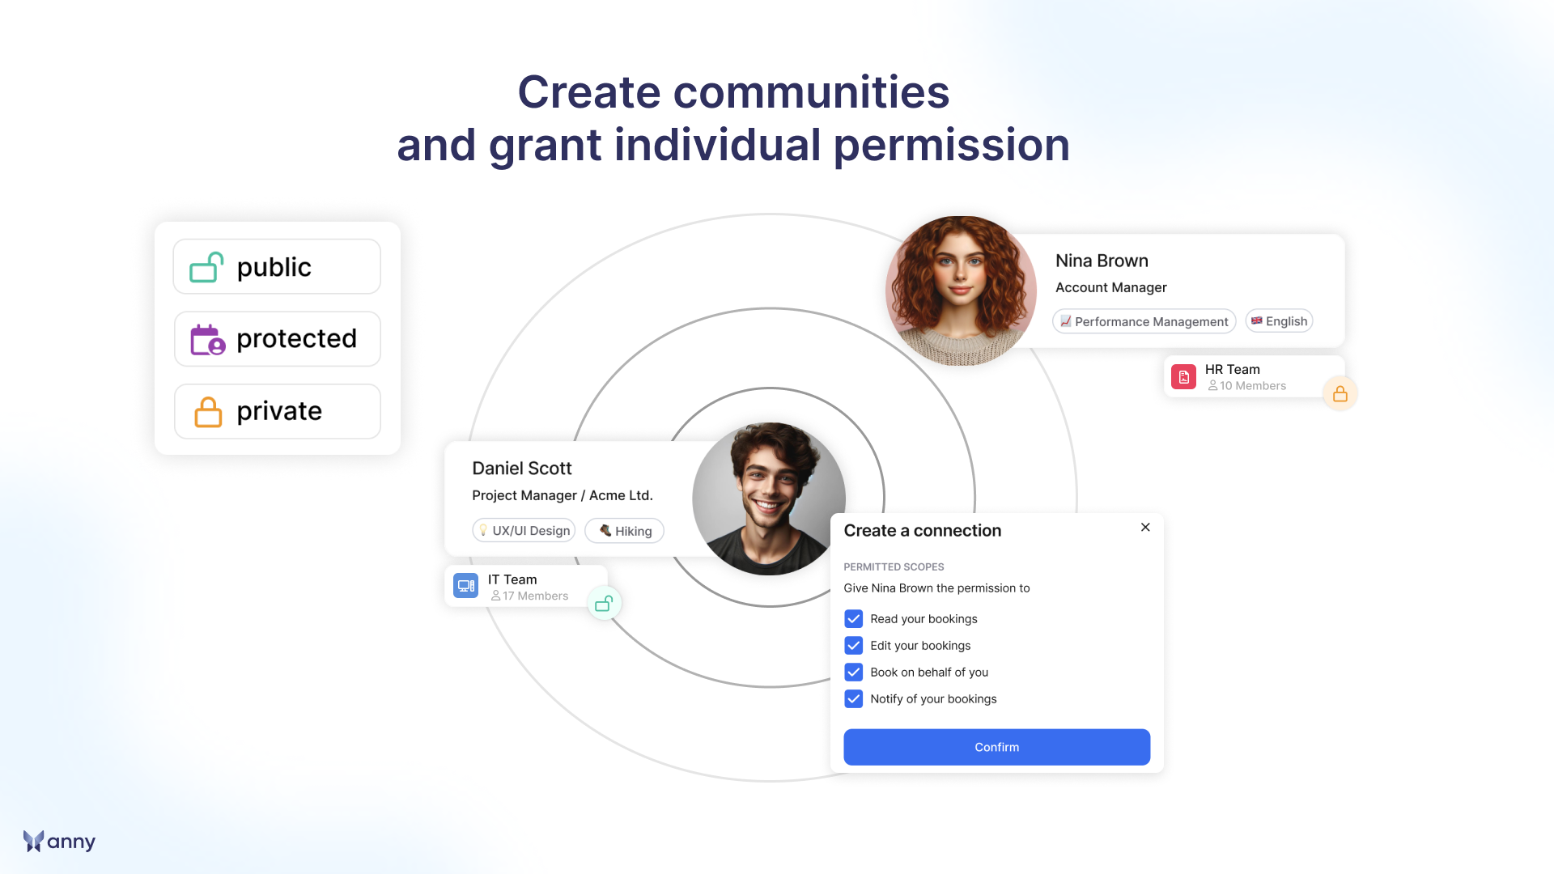Disable Notify of your bookings checkbox

[x=853, y=699]
